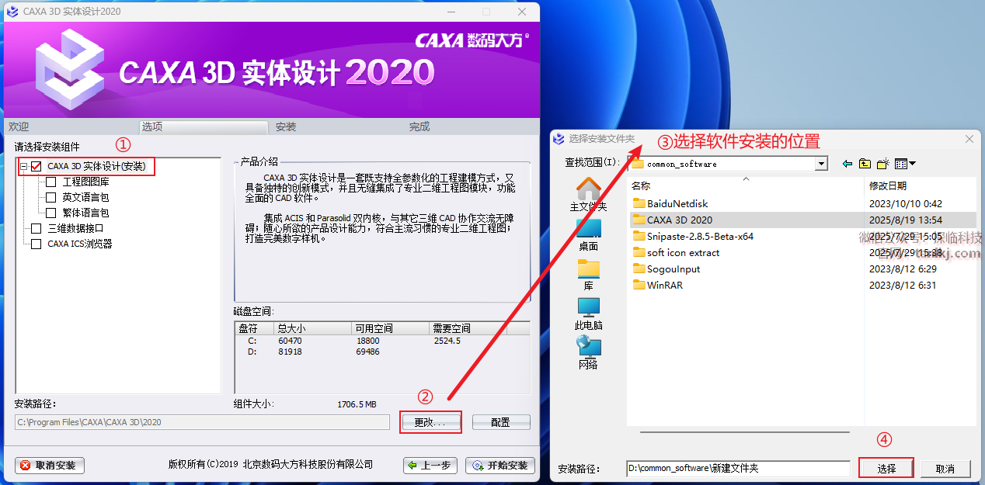Go to previous step with 上一步
The width and height of the screenshot is (985, 485).
[430, 466]
